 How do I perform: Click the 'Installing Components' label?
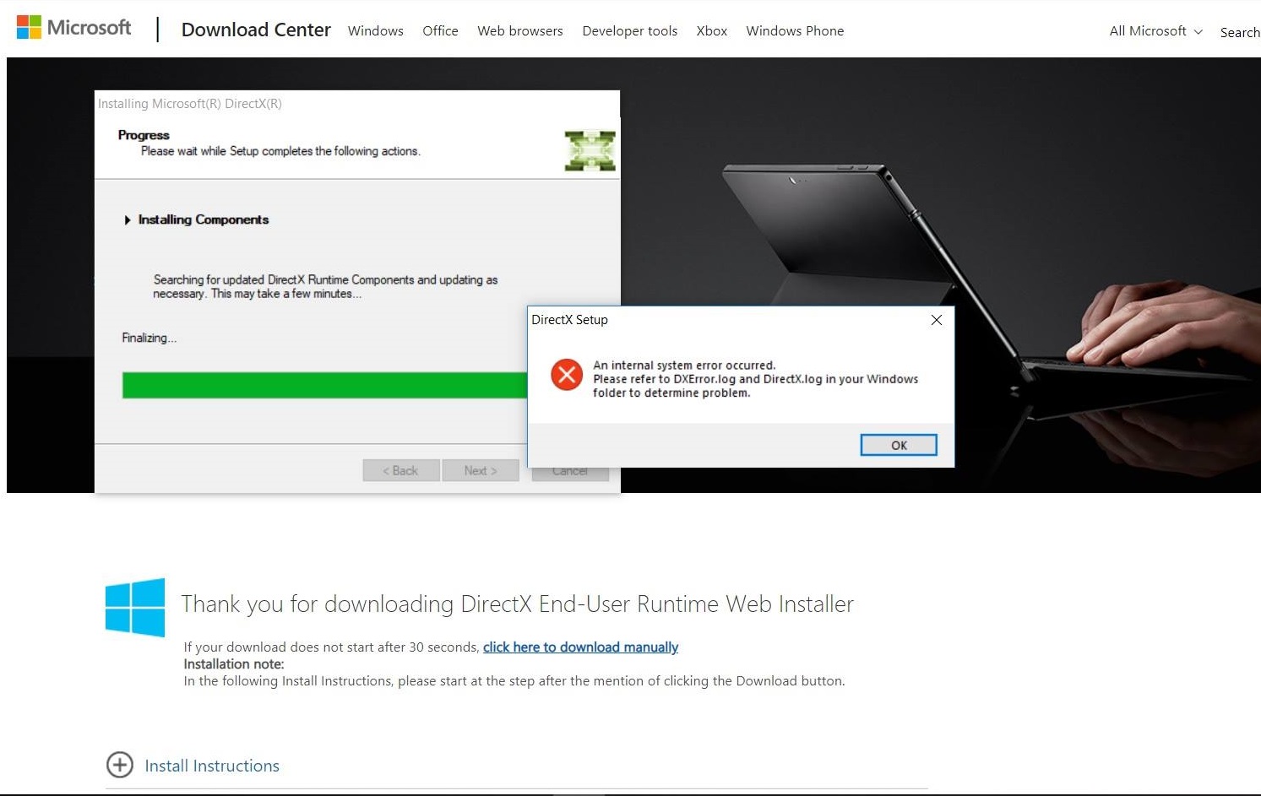click(x=204, y=219)
